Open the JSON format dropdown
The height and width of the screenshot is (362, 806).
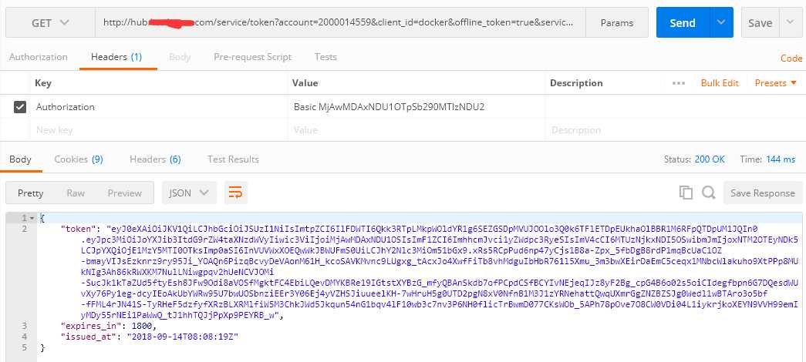[188, 193]
